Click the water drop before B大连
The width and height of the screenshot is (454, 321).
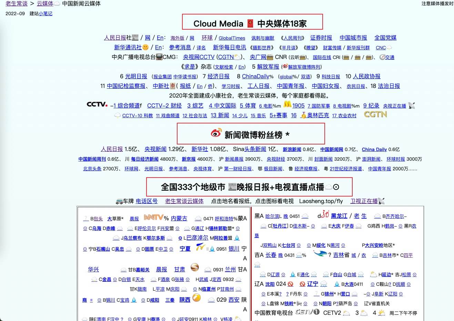[x=337, y=284]
